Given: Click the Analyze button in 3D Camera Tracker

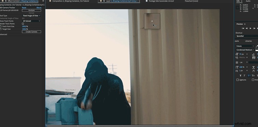Looking at the screenshot, I should point(31,10).
